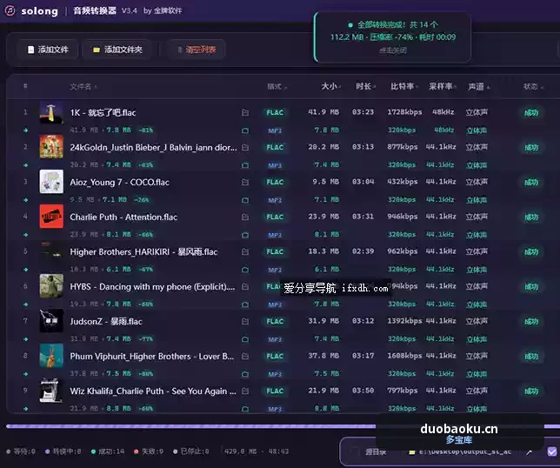This screenshot has height=468, width=560.
Task: Open source folder for Aioz_Young 7 - COCO.flac
Action: 245,182
